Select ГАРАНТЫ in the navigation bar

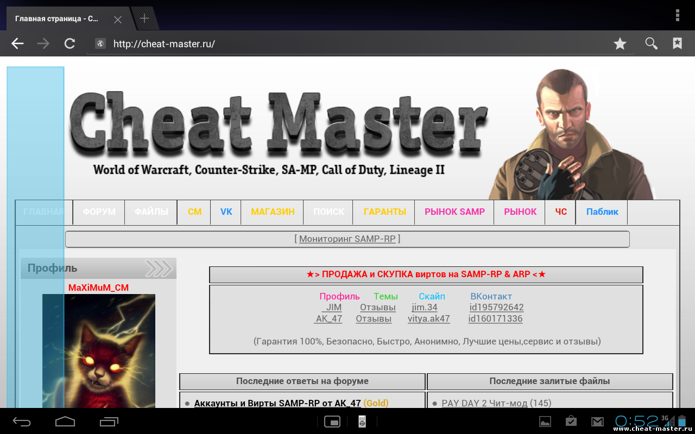click(x=384, y=212)
